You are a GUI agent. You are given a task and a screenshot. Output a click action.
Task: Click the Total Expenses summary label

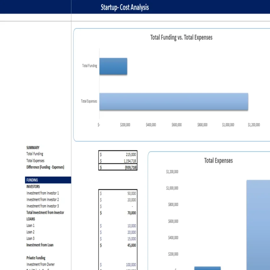pyautogui.click(x=35, y=160)
